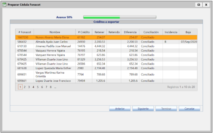Click the Retener amount 3,256.53
The image size is (213, 133).
[100, 59]
